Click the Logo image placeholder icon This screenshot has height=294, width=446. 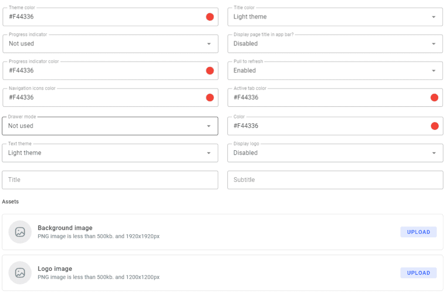20,273
